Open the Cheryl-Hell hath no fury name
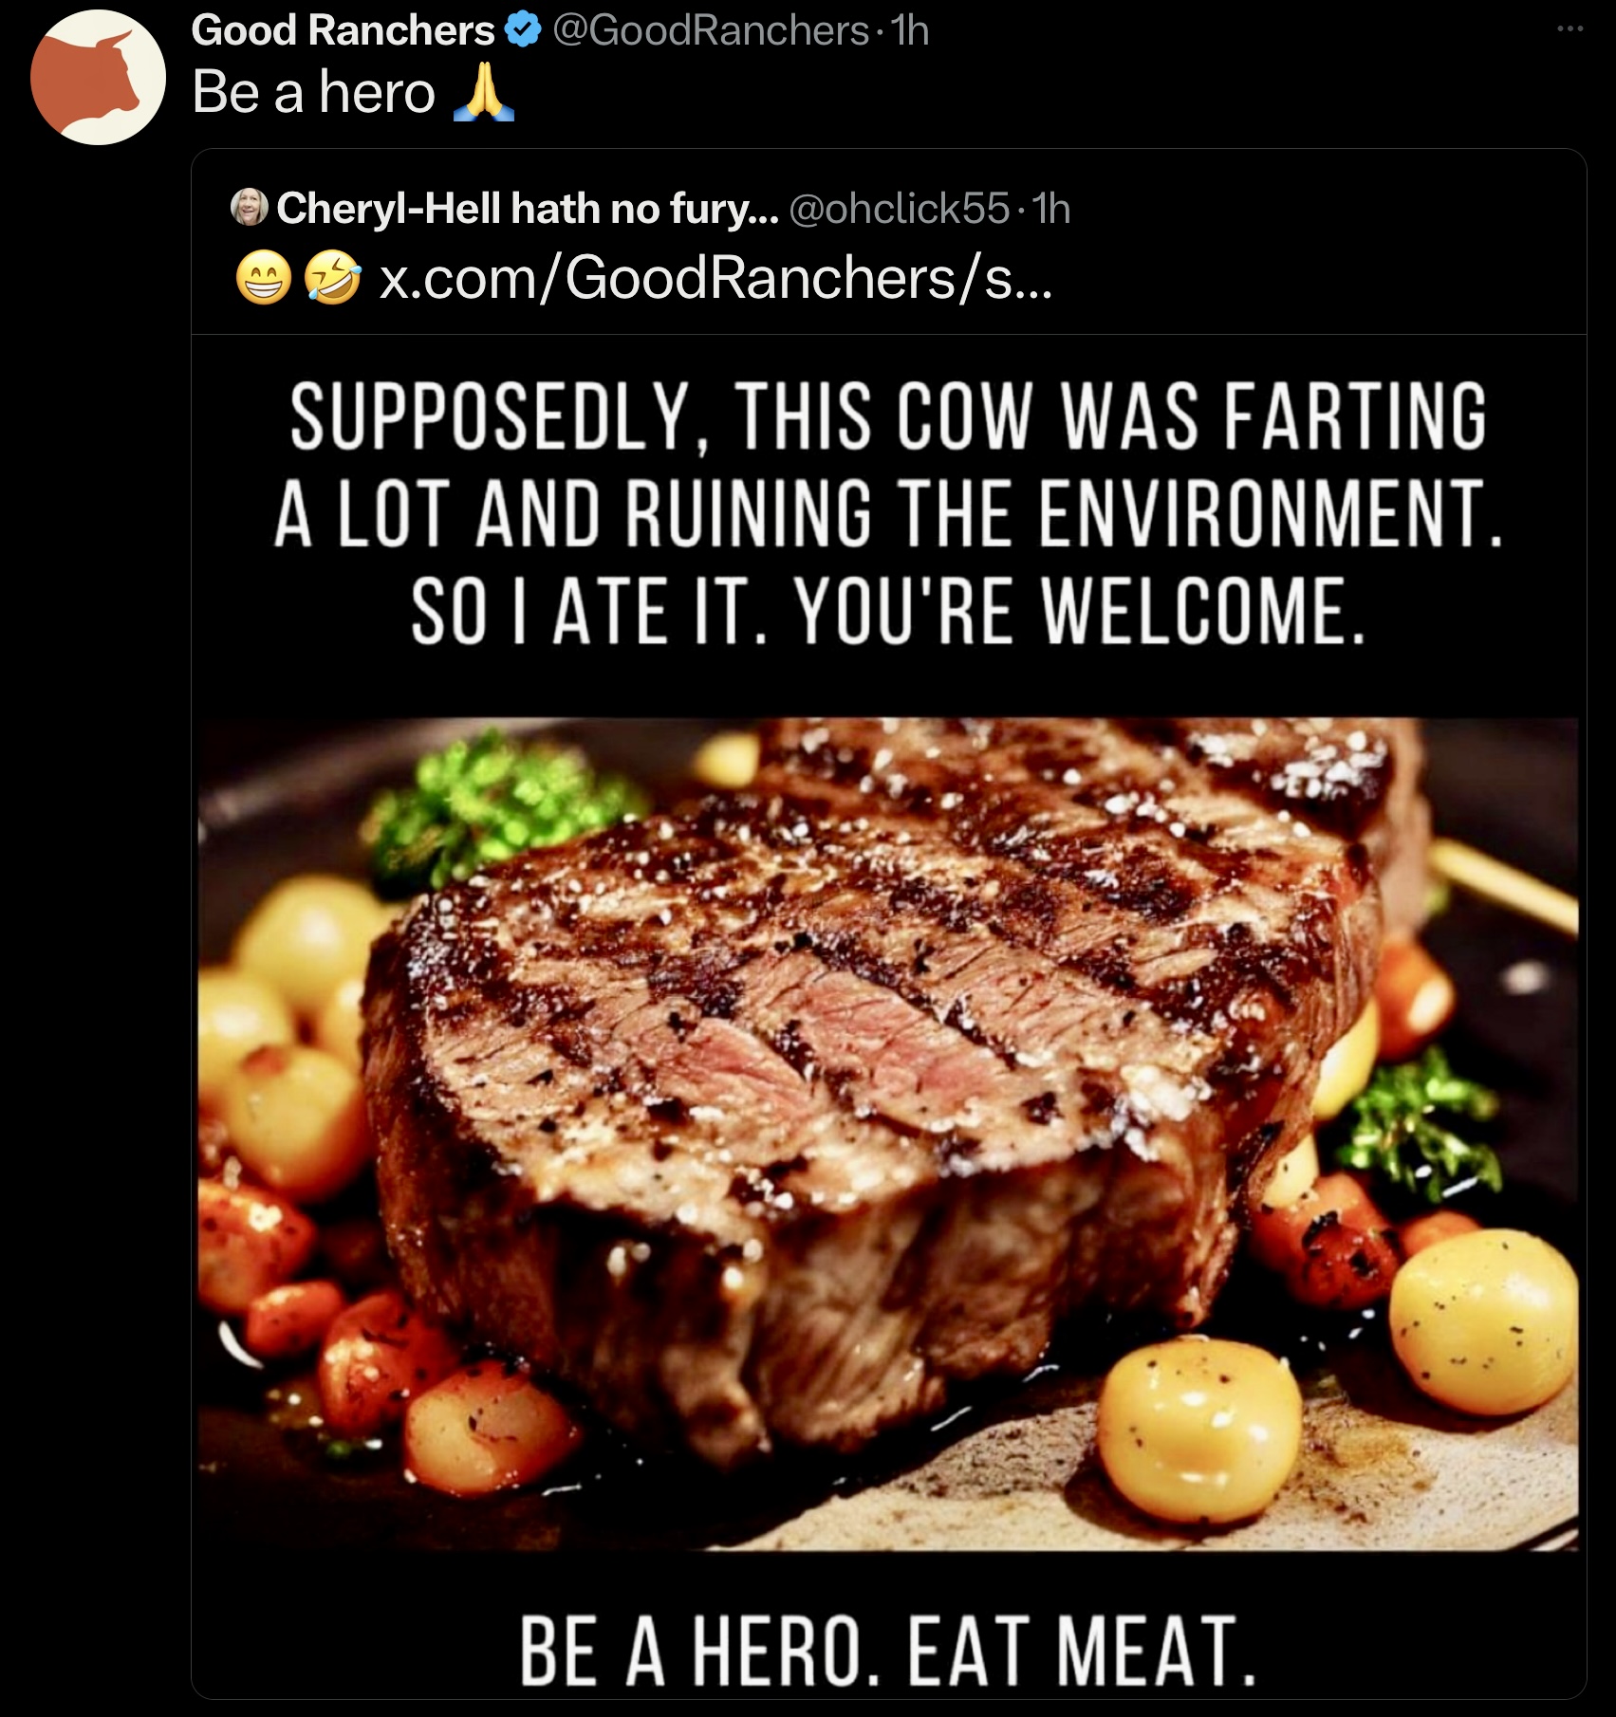Screen dimensions: 1616x1717 pos(528,208)
